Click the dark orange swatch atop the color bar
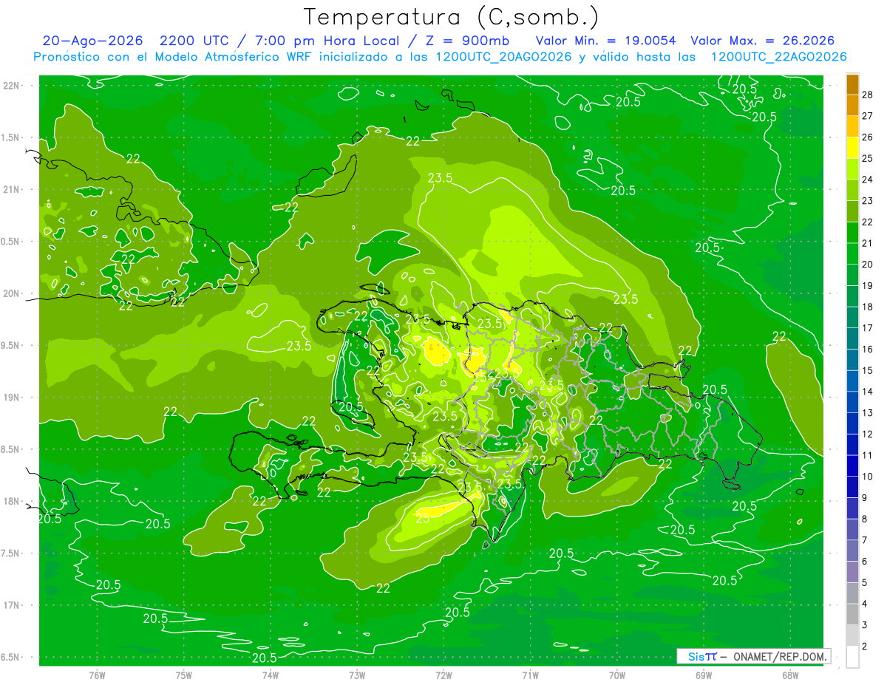The height and width of the screenshot is (685, 887). click(852, 84)
